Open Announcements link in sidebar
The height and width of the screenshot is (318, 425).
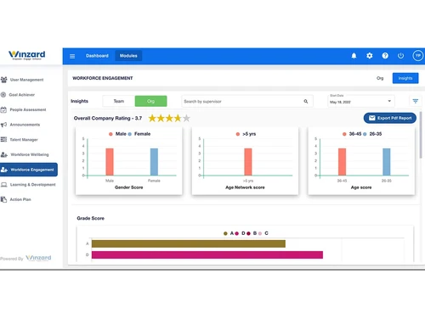(25, 125)
